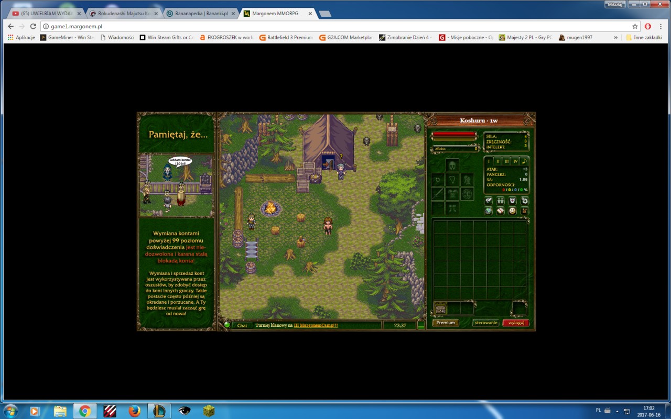
Task: Click the Opera extension icon
Action: coord(648,26)
